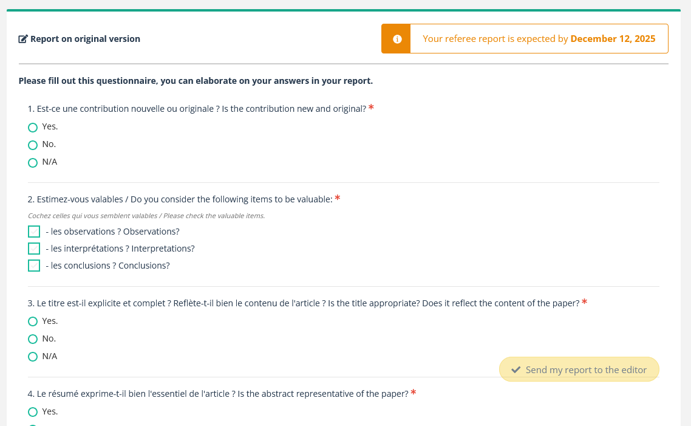Check the Interpretations valuable item box

[34, 249]
